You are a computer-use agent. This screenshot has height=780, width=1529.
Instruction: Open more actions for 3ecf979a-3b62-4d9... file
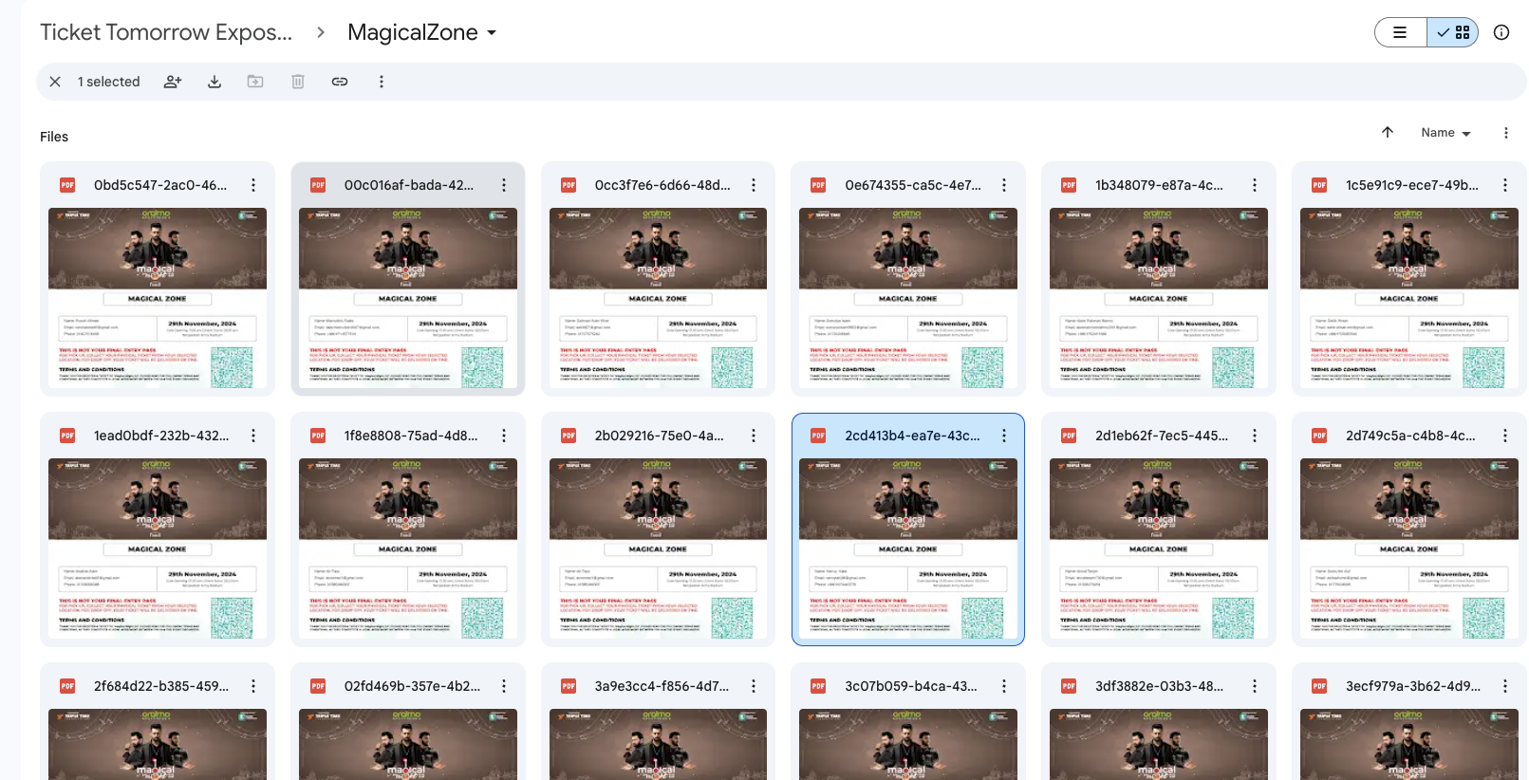click(x=1505, y=686)
